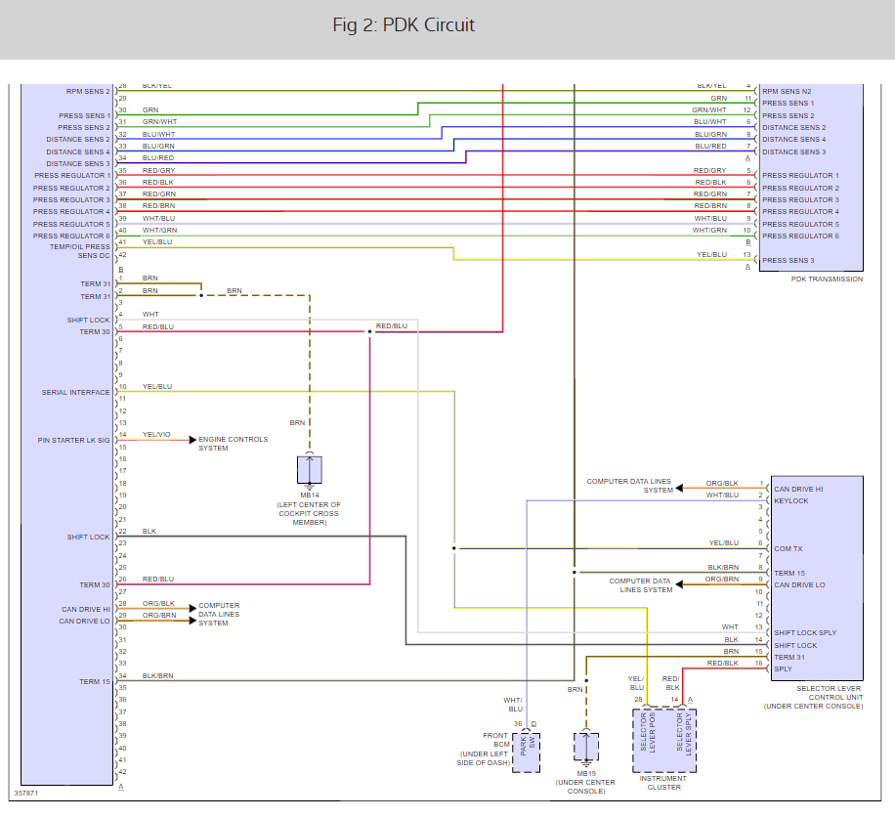This screenshot has height=818, width=895.
Task: Click the RED/GRY label at pin 35
Action: click(158, 171)
